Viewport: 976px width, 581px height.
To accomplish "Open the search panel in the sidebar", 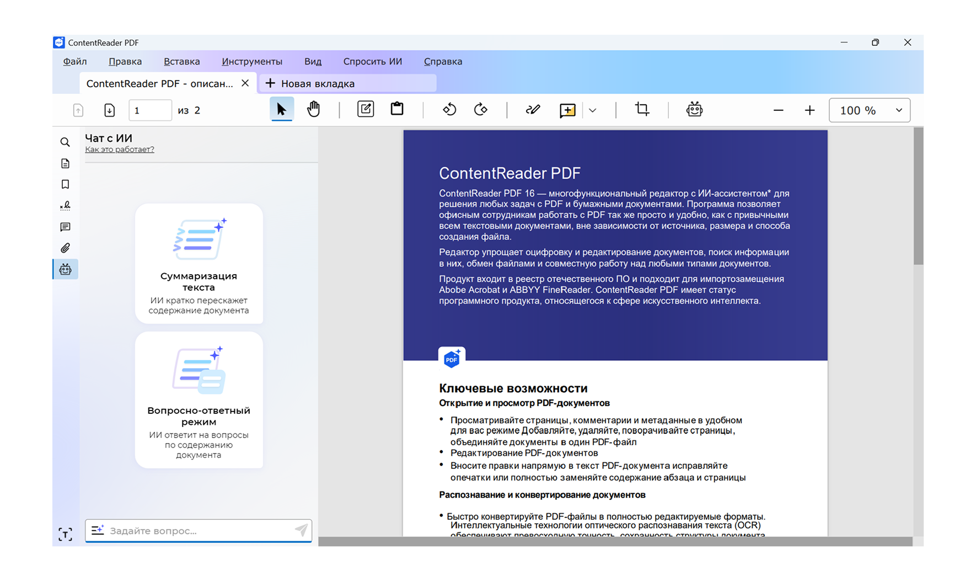I will tap(65, 142).
